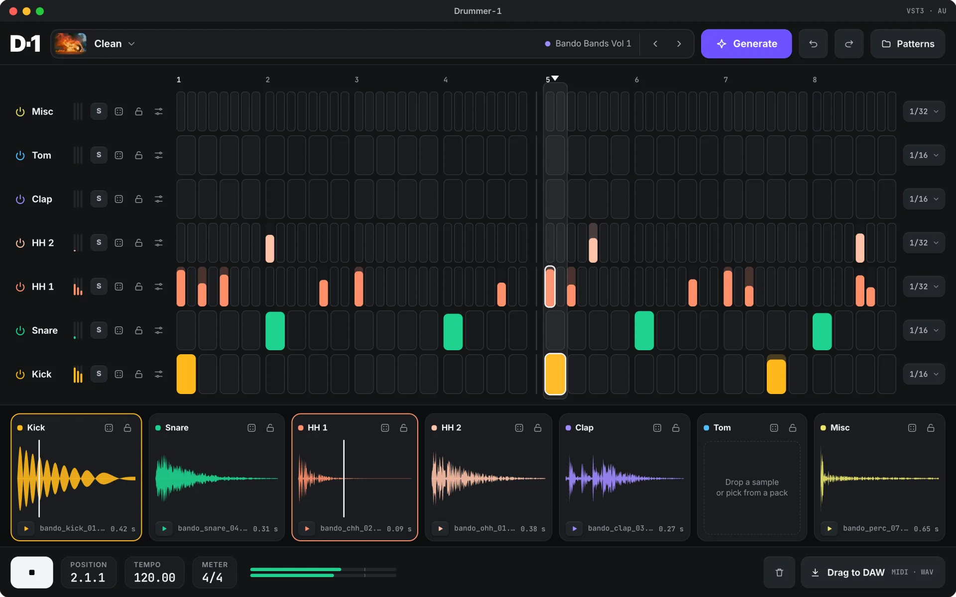Click the Meter 4/4 field
The width and height of the screenshot is (956, 597).
214,572
